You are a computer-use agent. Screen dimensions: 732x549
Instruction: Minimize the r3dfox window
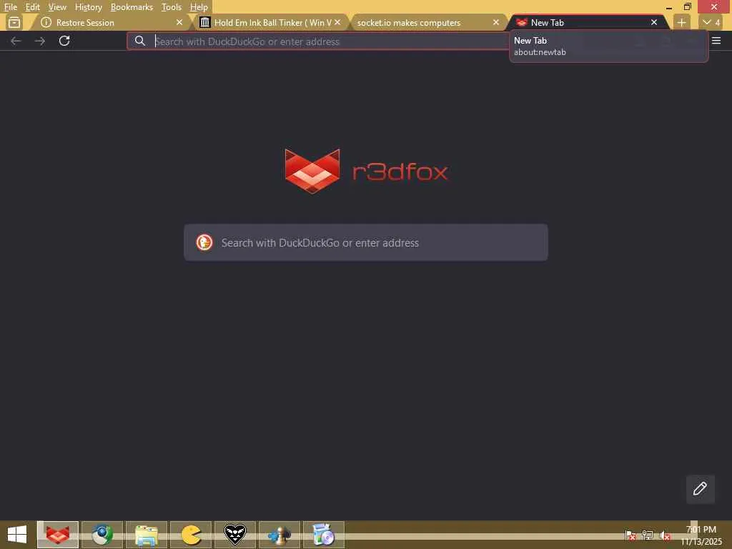point(669,6)
